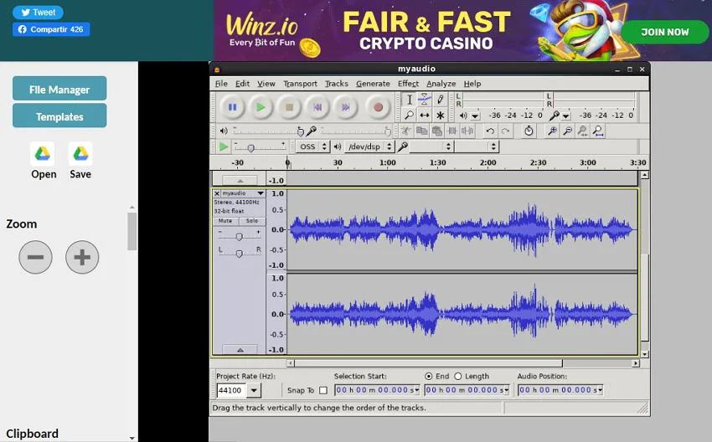Open the myaudio track dropdown menu

coord(261,193)
